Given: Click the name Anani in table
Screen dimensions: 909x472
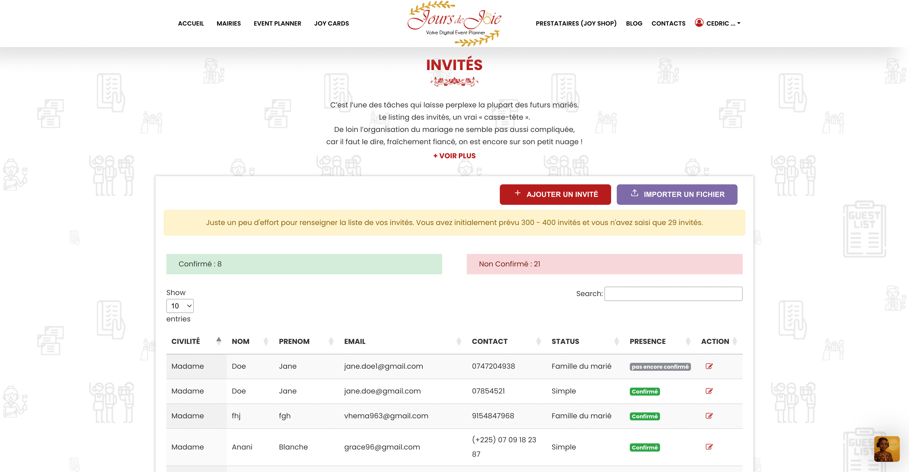Looking at the screenshot, I should (242, 447).
